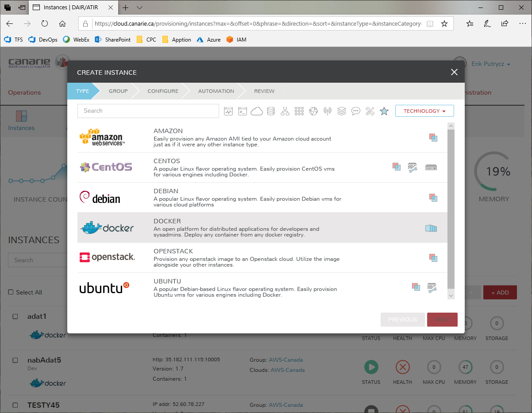Click the star favorites filter icon

(384, 111)
